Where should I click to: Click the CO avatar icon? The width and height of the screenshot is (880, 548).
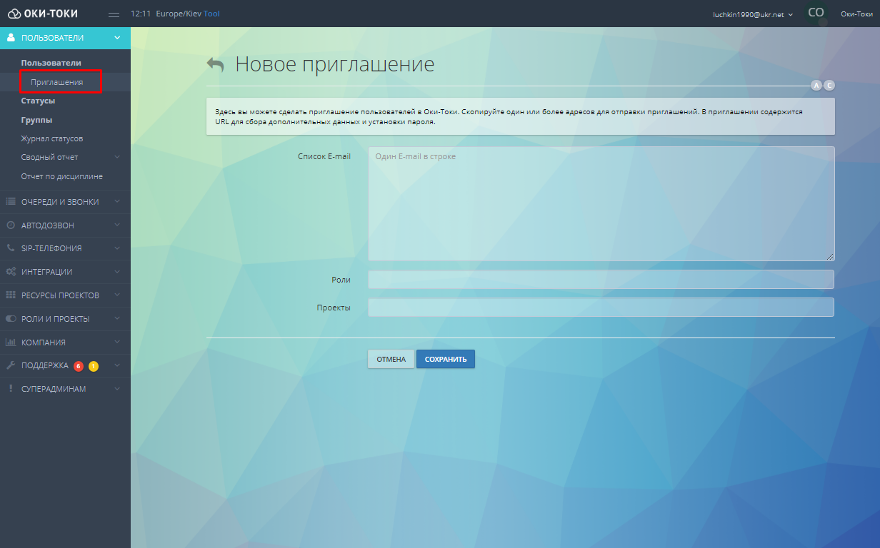point(815,13)
